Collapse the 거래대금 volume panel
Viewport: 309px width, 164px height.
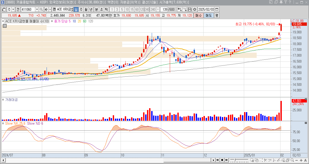coord(306,99)
